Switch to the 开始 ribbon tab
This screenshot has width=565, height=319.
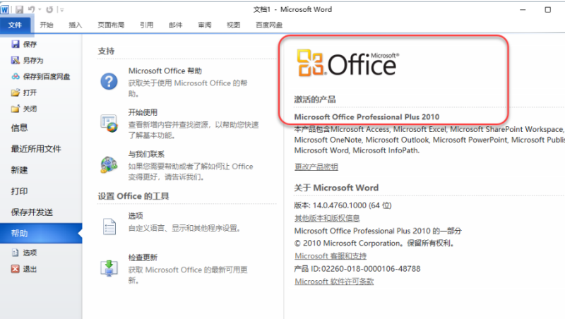coord(47,25)
